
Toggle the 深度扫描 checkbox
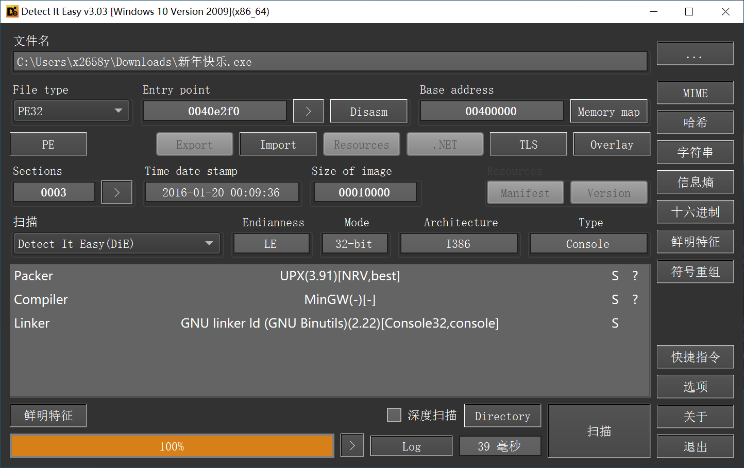(x=394, y=415)
